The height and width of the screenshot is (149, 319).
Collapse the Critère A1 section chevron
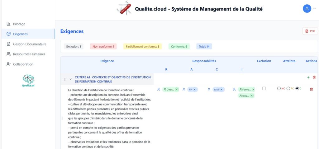click(71, 79)
